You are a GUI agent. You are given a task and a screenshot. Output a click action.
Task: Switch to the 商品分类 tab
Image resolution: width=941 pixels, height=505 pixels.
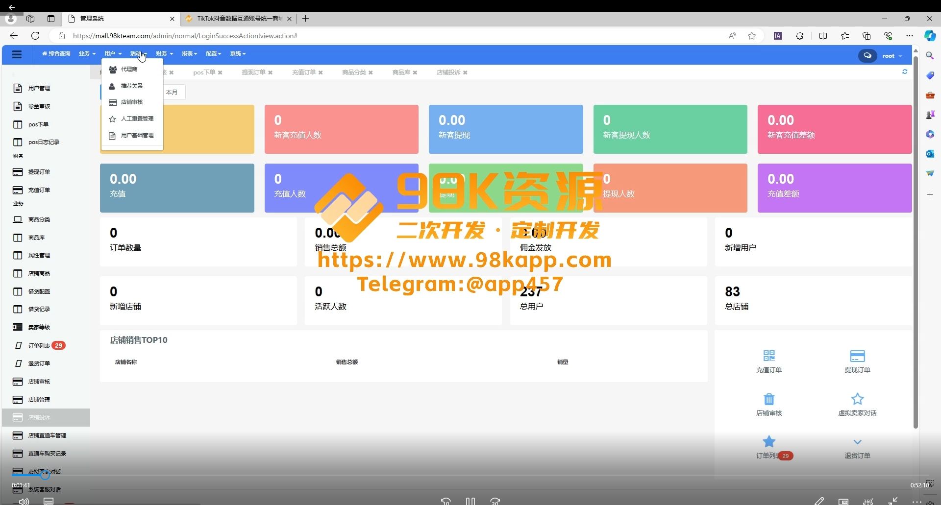tap(354, 72)
